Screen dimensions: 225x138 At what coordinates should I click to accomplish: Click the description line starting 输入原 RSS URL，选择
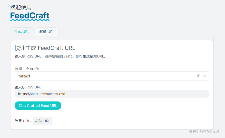pos(61,56)
